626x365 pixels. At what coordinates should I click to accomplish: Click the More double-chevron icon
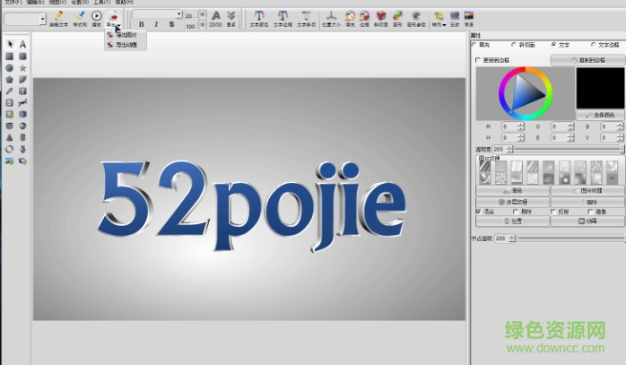(x=231, y=16)
